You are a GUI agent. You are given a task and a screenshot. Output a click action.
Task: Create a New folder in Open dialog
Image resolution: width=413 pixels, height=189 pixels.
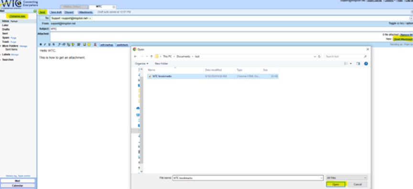tap(161, 63)
